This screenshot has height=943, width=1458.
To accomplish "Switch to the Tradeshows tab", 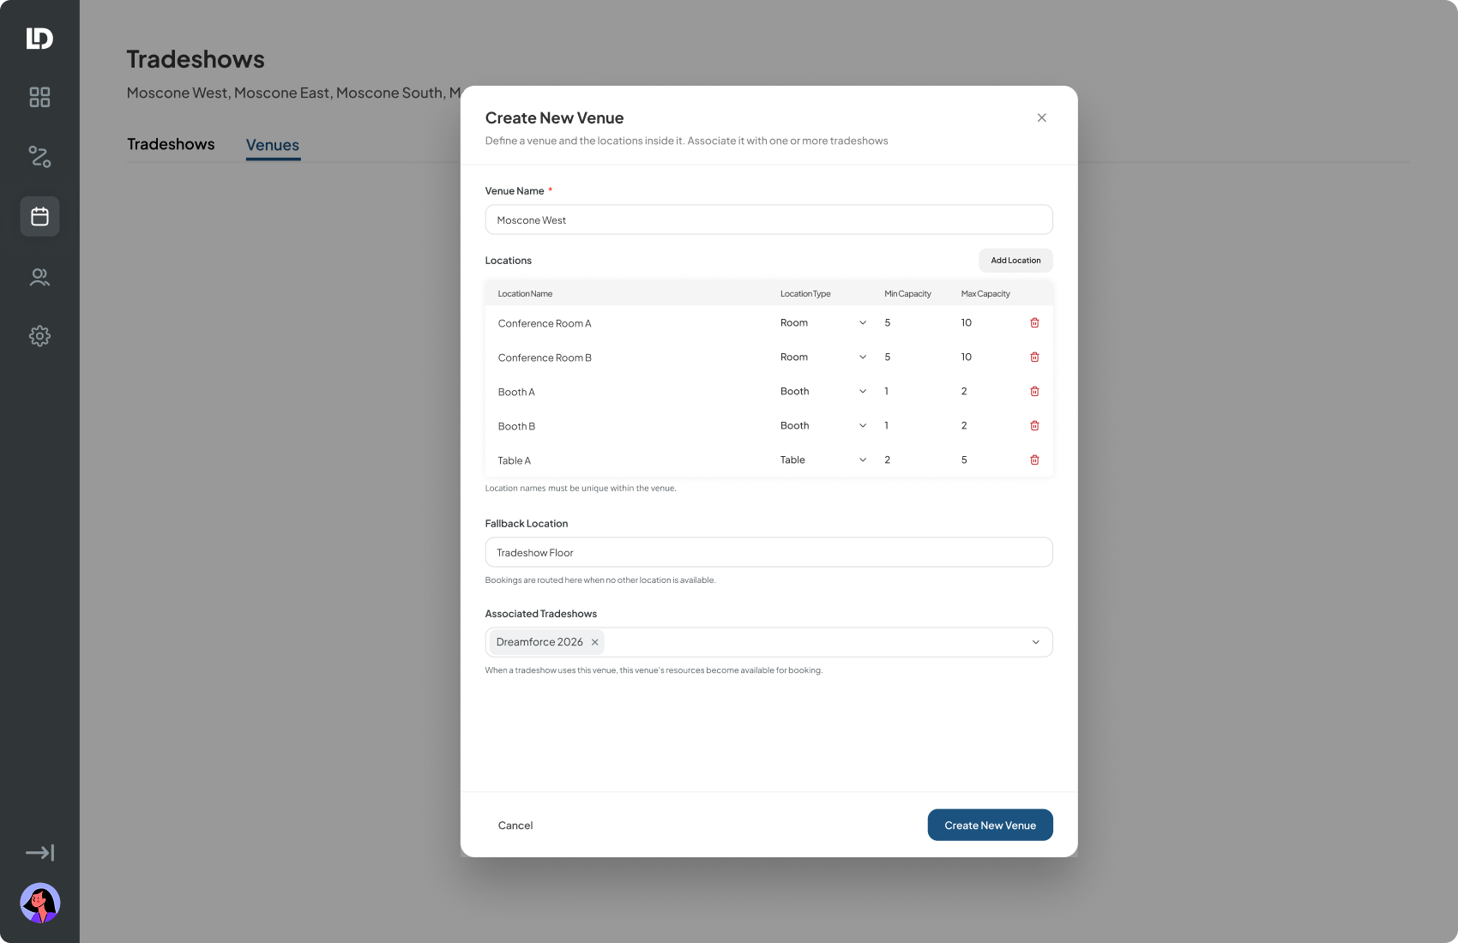I will 171,144.
